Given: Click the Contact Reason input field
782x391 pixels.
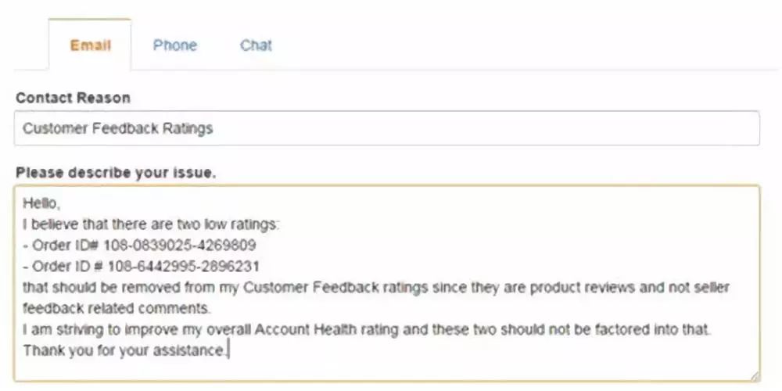Looking at the screenshot, I should click(x=386, y=128).
